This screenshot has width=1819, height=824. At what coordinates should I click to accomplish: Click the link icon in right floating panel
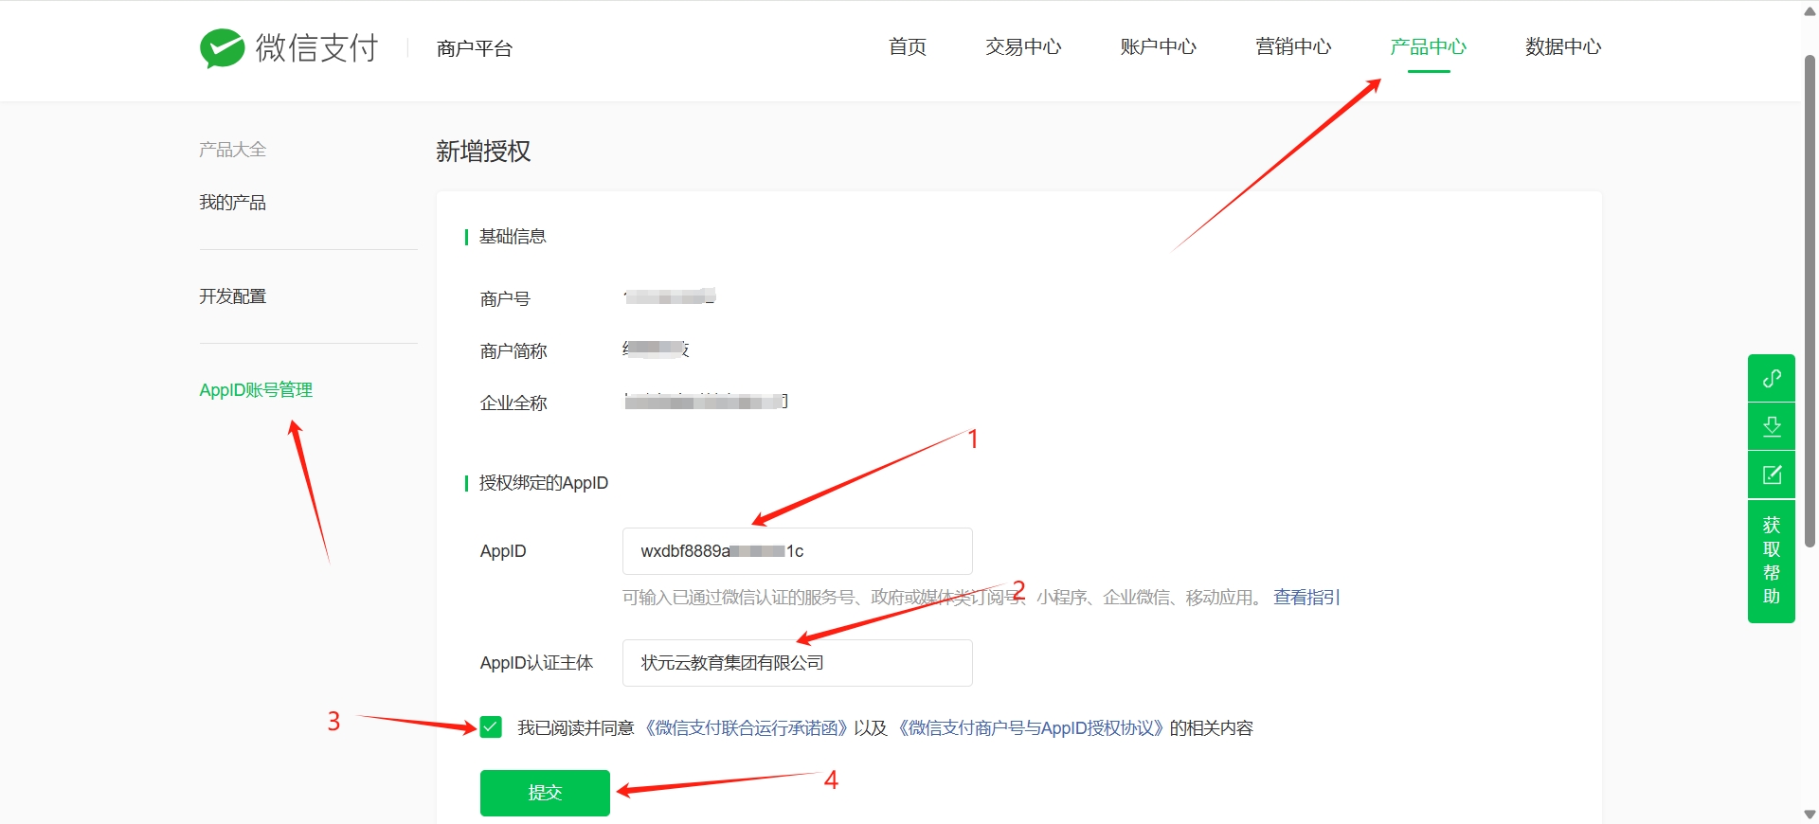[x=1772, y=378]
